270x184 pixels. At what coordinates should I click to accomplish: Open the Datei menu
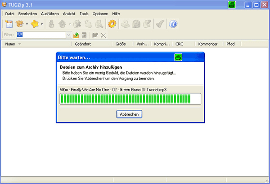click(x=10, y=14)
